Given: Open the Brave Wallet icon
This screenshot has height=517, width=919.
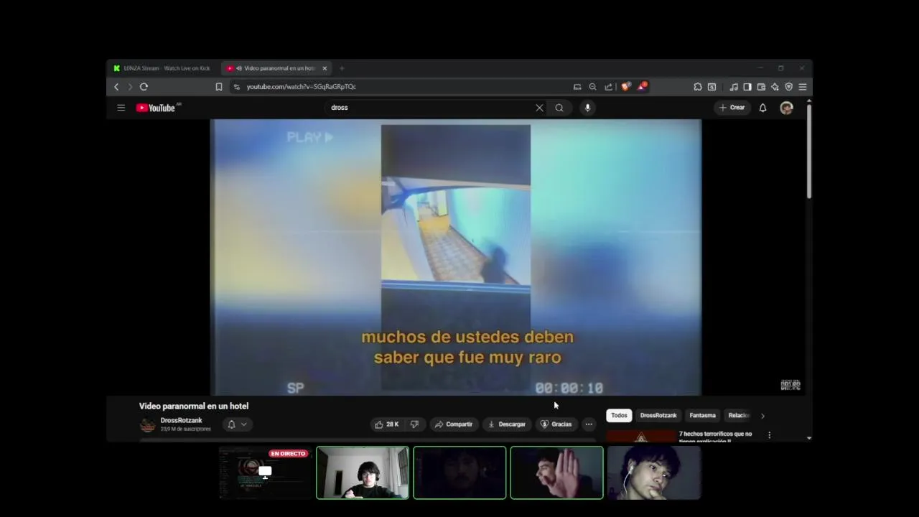Looking at the screenshot, I should [x=761, y=87].
